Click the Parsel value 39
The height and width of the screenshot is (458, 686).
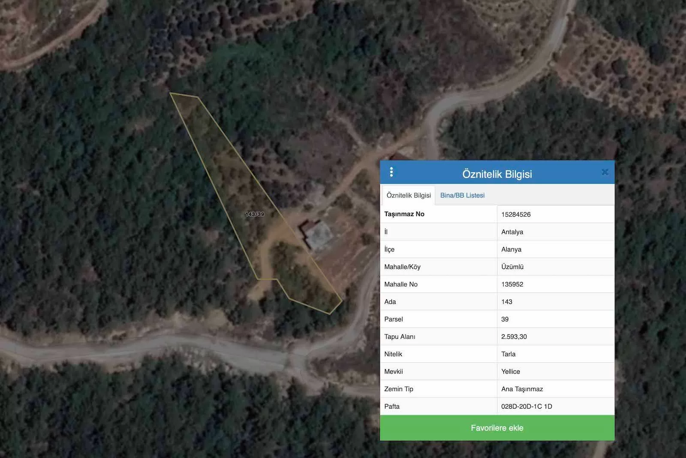point(505,319)
